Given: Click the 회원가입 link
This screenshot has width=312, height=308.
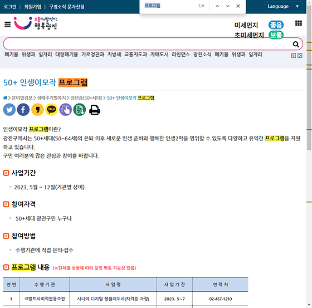Looking at the screenshot, I should (x=33, y=7).
